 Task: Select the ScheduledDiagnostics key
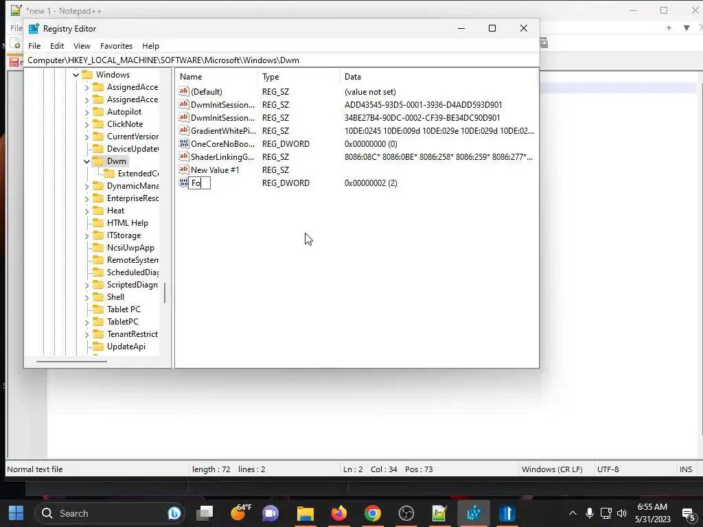pos(132,272)
